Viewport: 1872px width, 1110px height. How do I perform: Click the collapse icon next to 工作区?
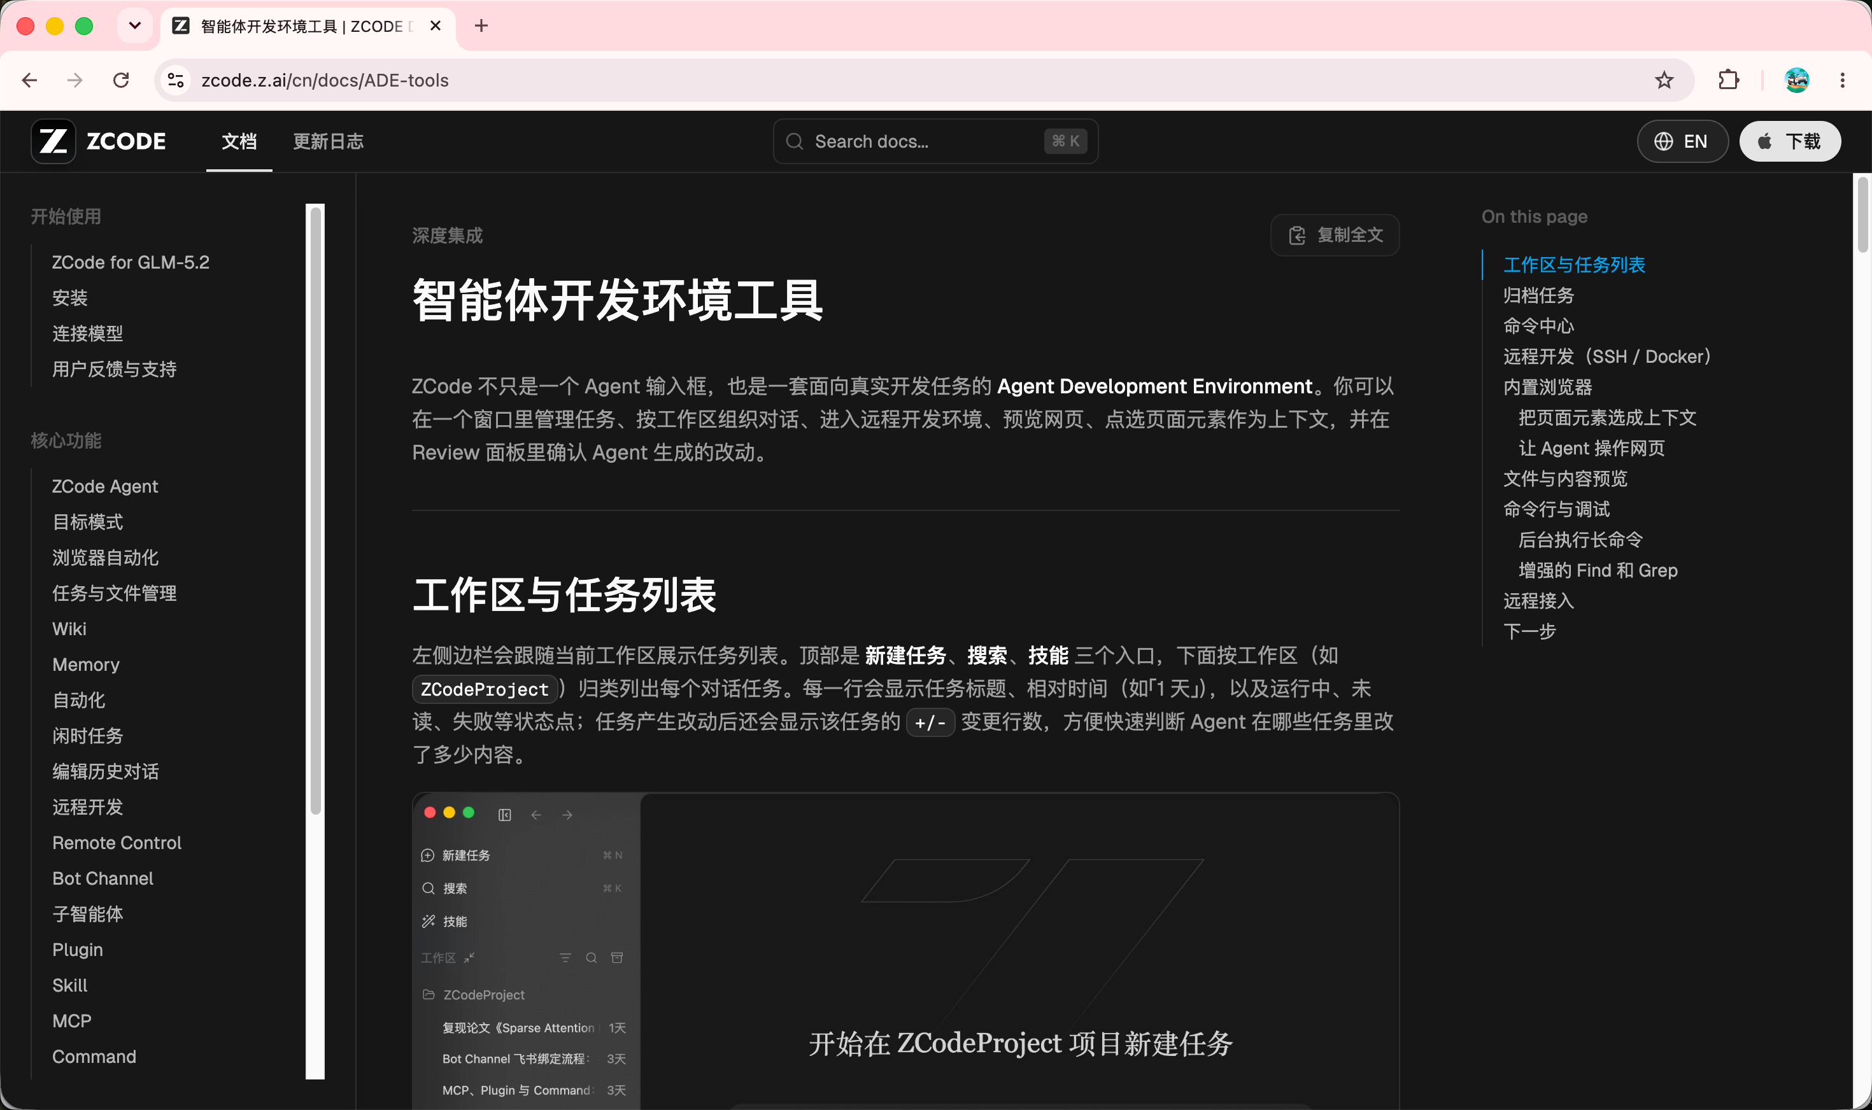469,958
